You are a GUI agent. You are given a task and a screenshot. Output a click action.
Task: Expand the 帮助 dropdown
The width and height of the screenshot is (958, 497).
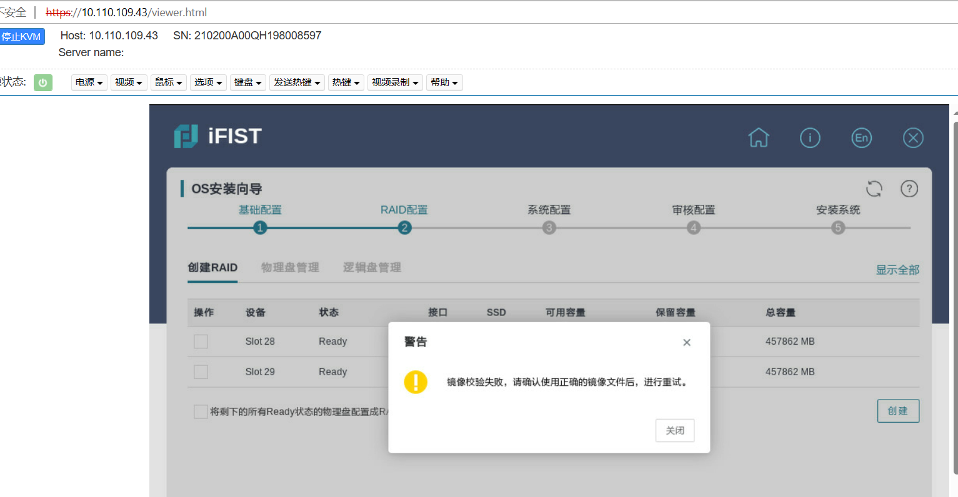444,82
